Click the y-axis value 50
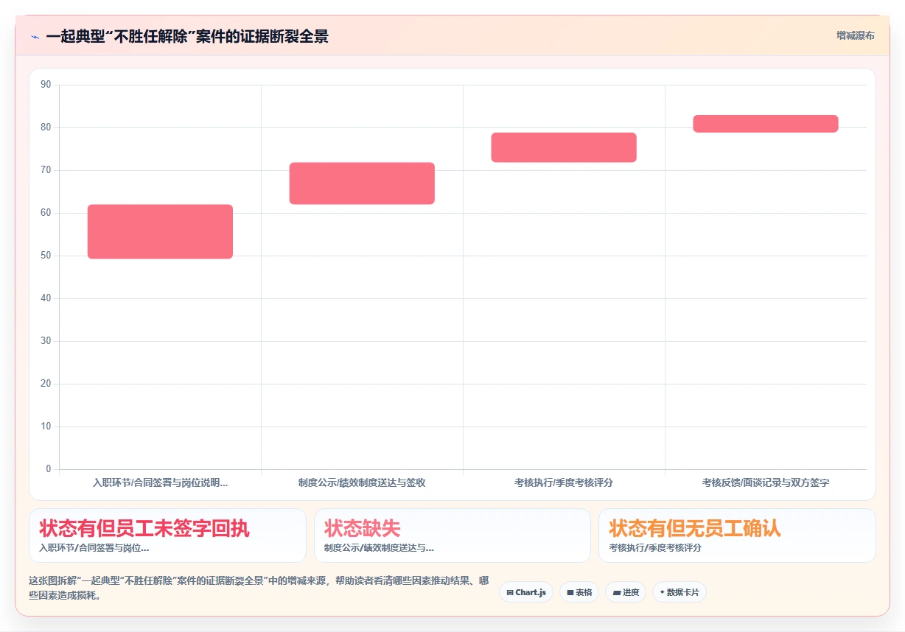Viewport: 905px width, 632px height. [x=46, y=256]
